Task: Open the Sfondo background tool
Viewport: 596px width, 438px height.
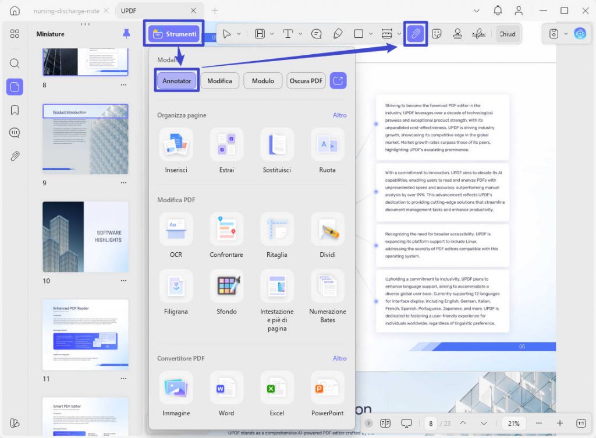Action: [226, 292]
